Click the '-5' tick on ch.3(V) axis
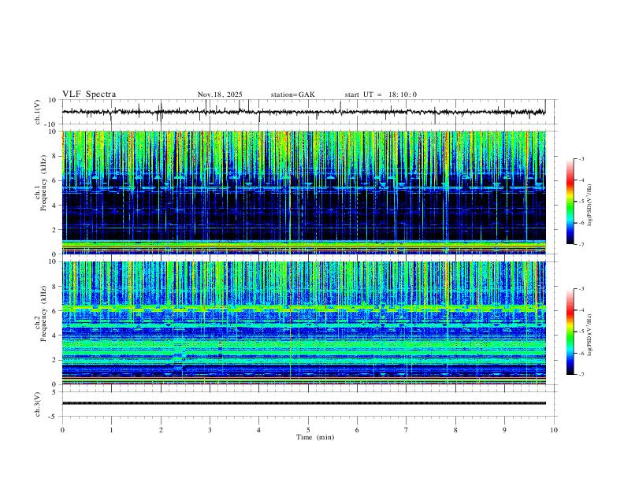The width and height of the screenshot is (624, 482). pyautogui.click(x=54, y=417)
